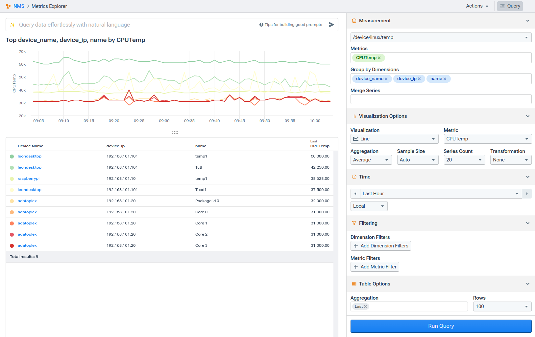Image resolution: width=535 pixels, height=337 pixels.
Task: Open the /device/linux/temp measurement dropdown
Action: coord(441,37)
